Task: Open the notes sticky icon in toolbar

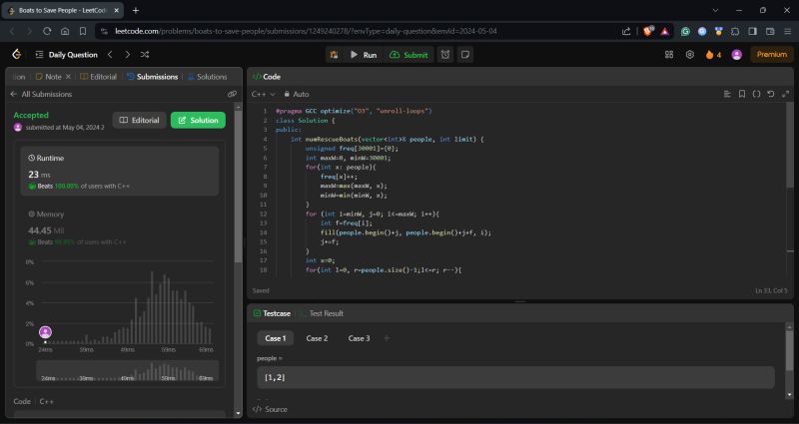Action: (x=464, y=55)
